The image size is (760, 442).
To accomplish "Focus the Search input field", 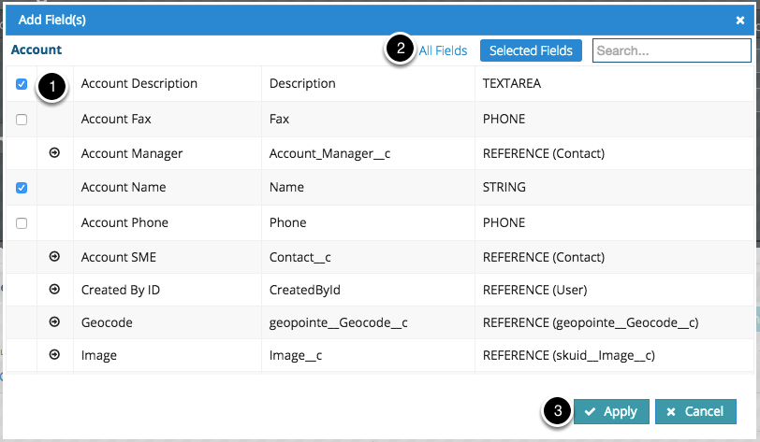I will (x=671, y=50).
